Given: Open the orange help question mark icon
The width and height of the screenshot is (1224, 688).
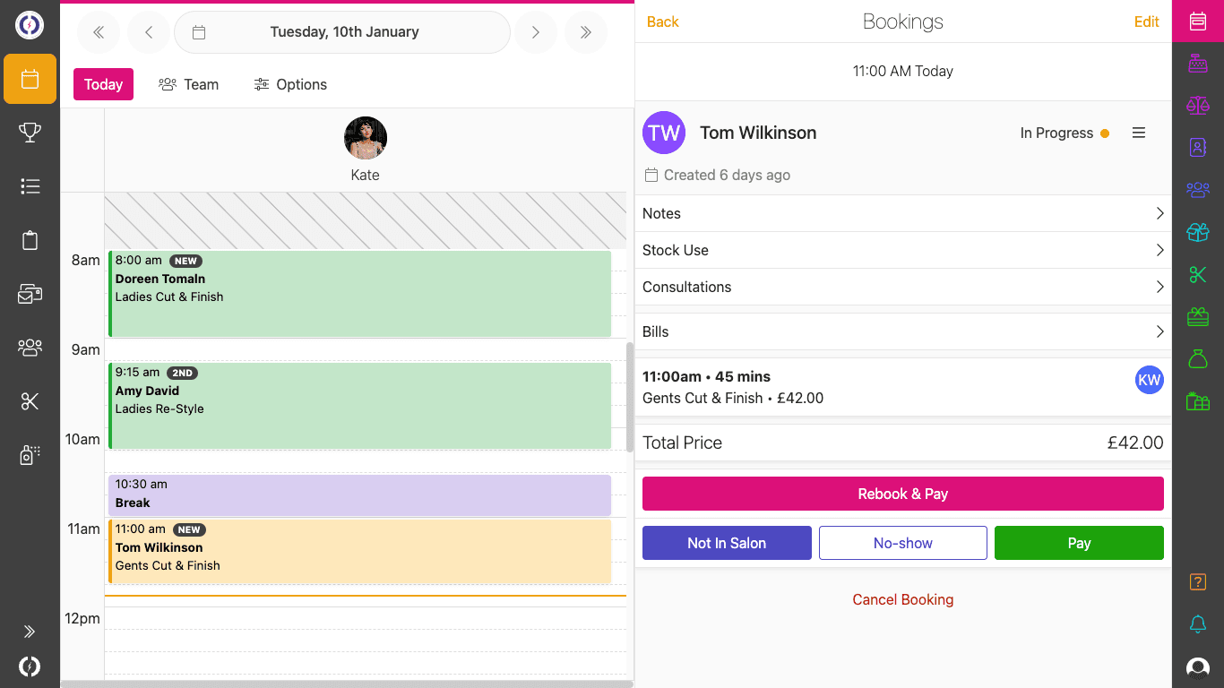Looking at the screenshot, I should [1198, 582].
